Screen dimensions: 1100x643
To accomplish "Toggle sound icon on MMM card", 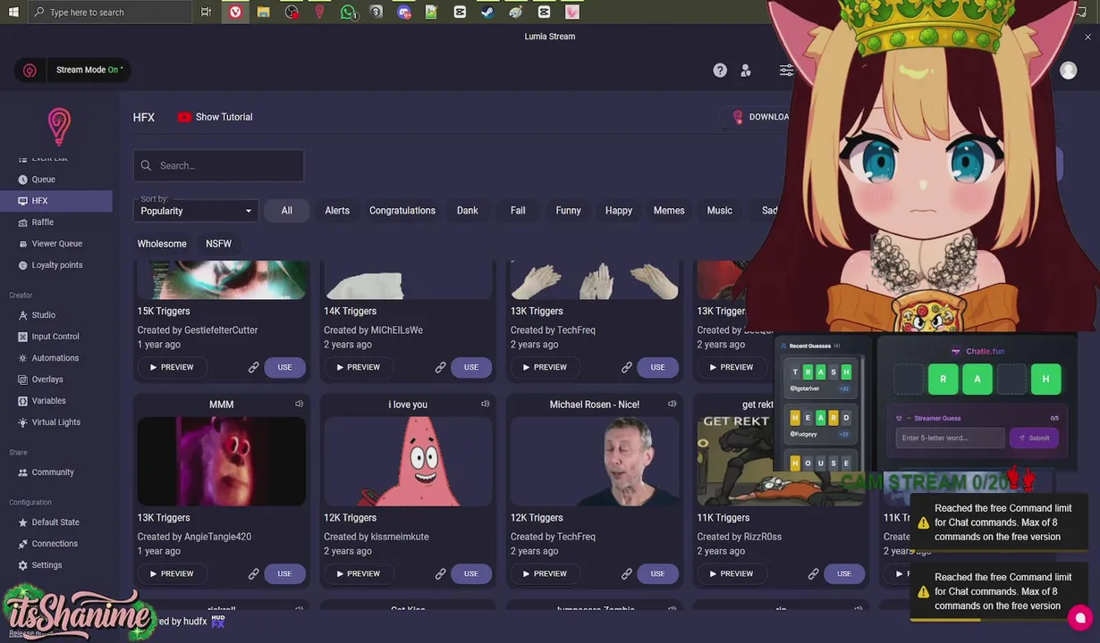I will click(299, 405).
